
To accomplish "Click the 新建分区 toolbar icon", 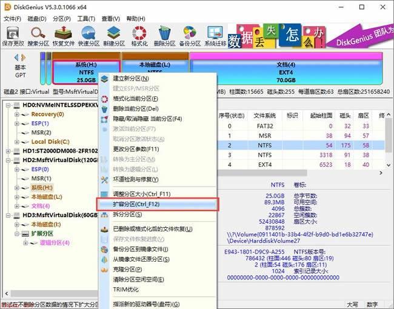I will (x=114, y=36).
